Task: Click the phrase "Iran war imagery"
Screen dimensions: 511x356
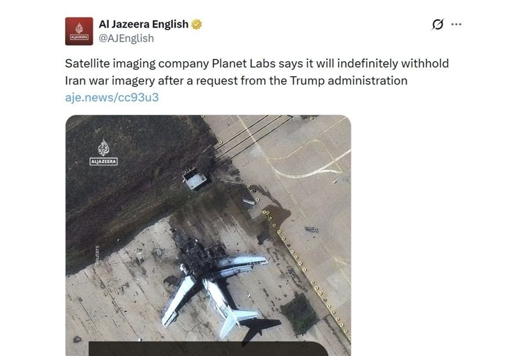Action: tap(107, 81)
